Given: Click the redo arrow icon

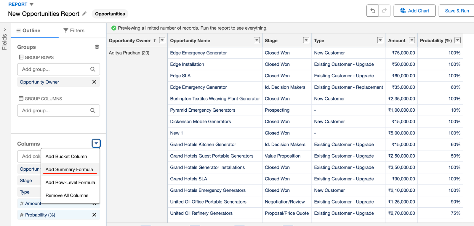Looking at the screenshot, I should [x=384, y=11].
